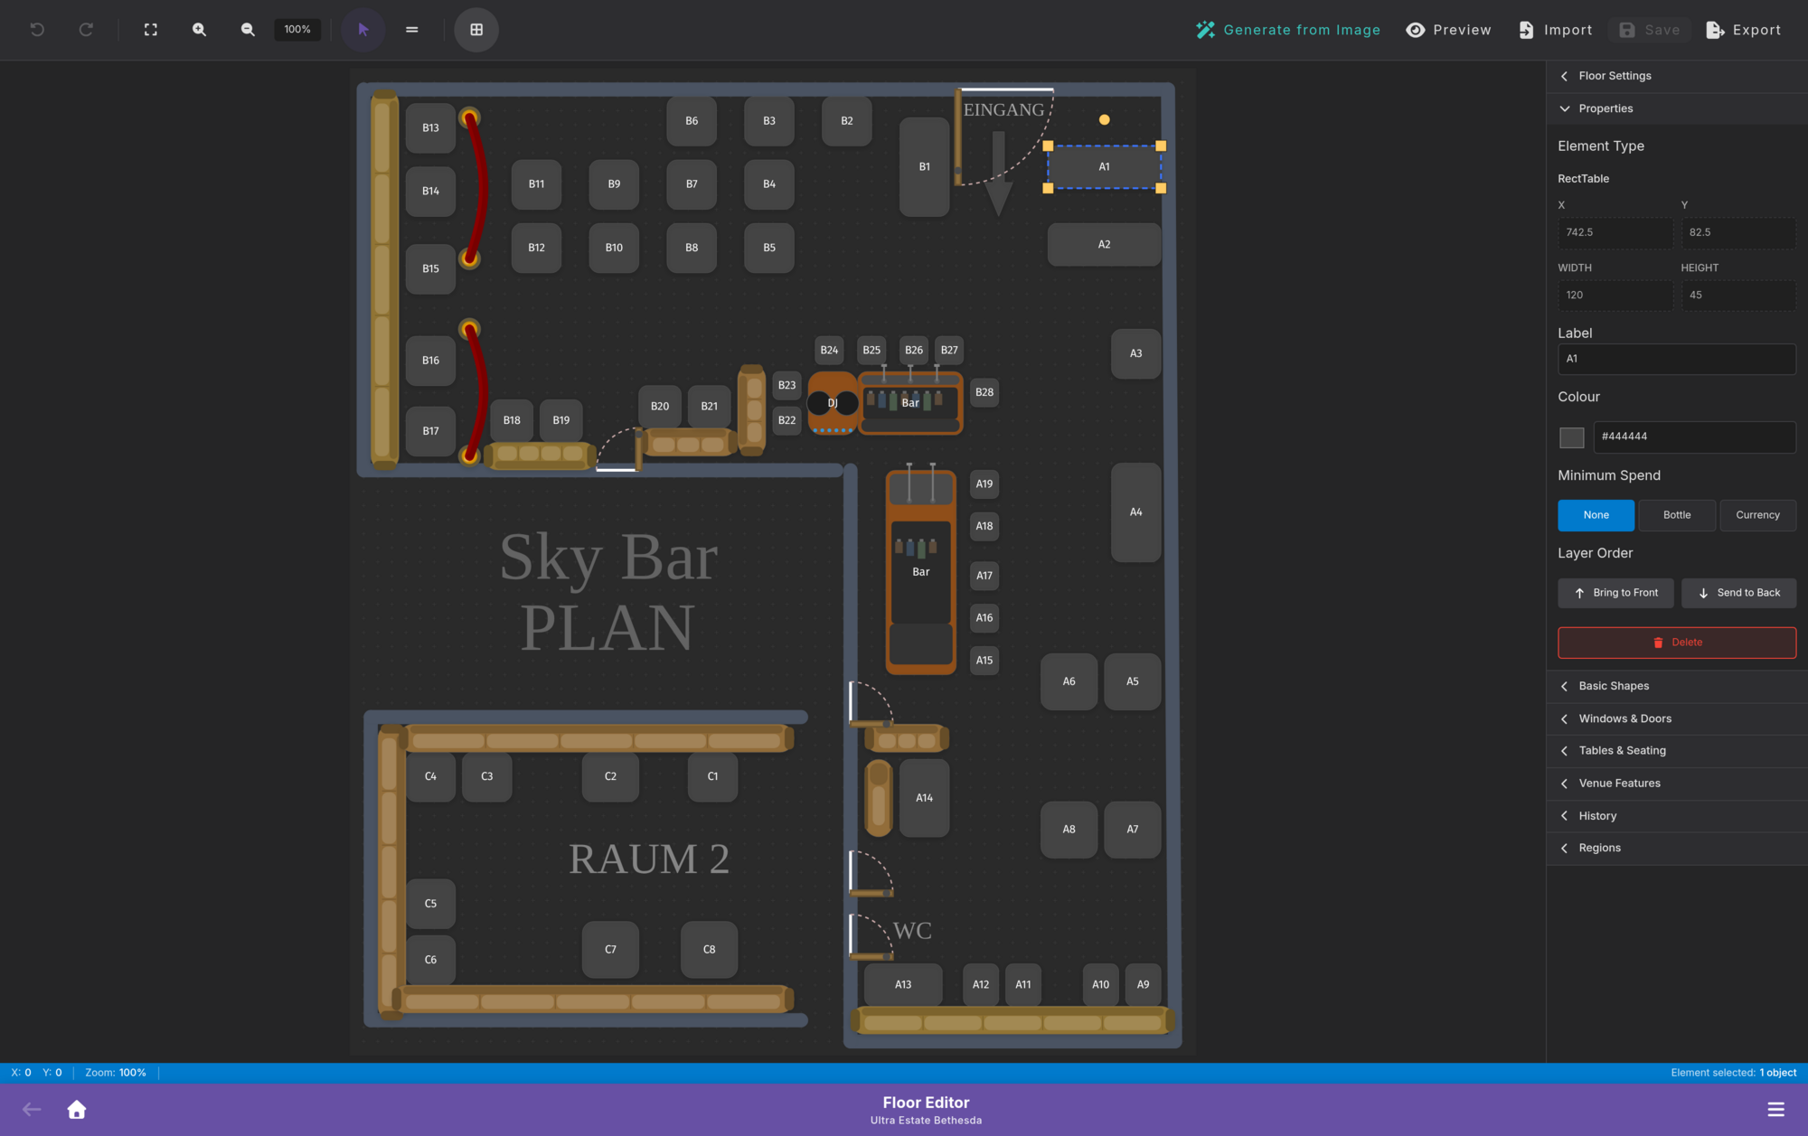The image size is (1808, 1136).
Task: Activate the fit-to-screen fullscreen icon
Action: pos(150,29)
